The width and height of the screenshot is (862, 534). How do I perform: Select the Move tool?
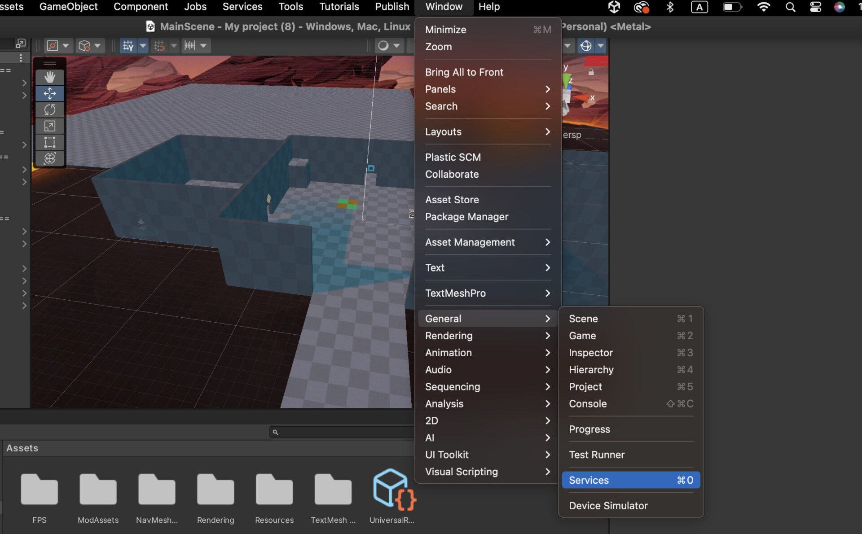[50, 93]
